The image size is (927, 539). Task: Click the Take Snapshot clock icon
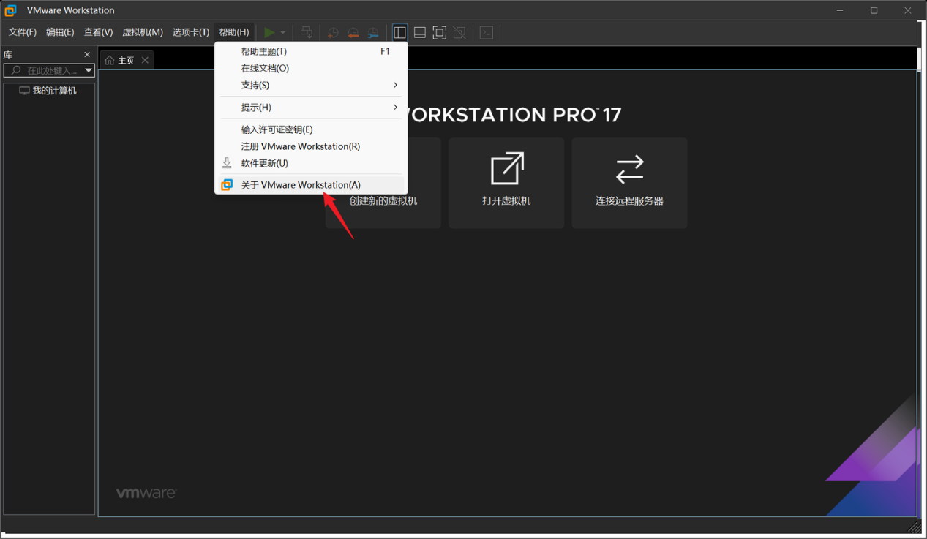point(333,32)
